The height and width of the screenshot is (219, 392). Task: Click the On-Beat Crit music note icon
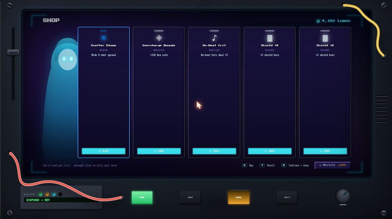(x=214, y=38)
